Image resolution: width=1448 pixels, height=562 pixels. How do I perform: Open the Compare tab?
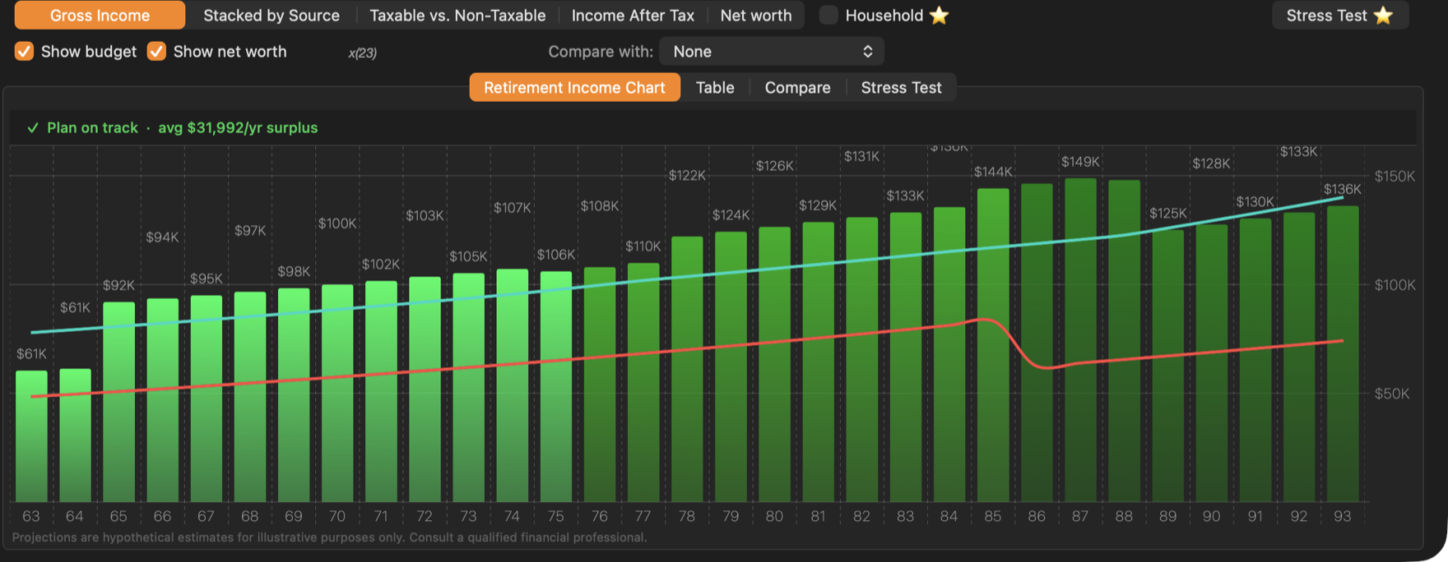tap(797, 87)
